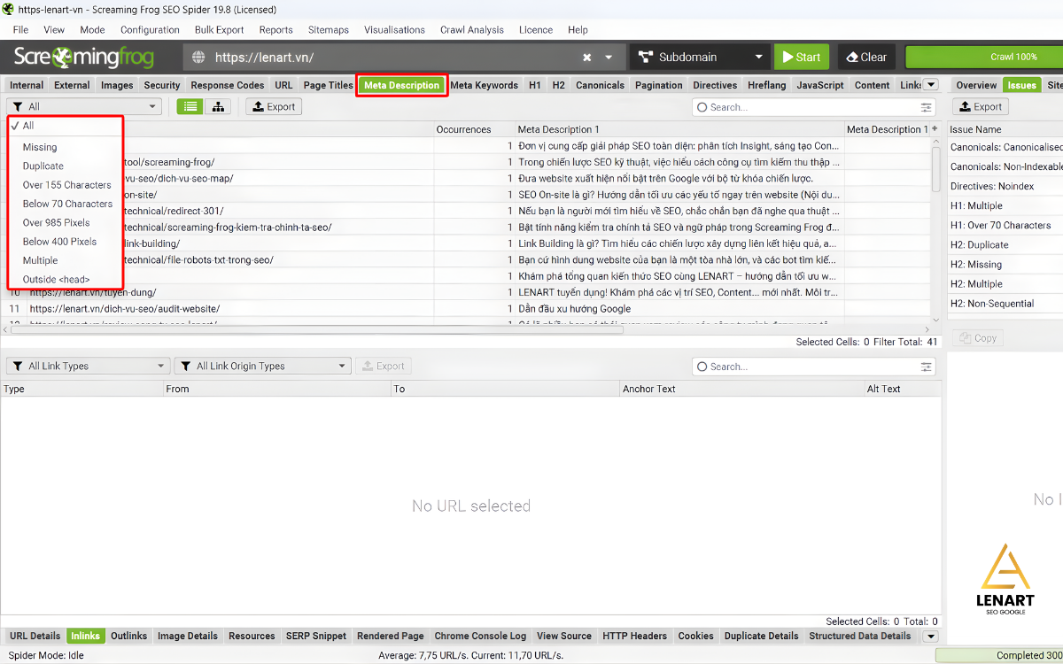Image resolution: width=1063 pixels, height=664 pixels.
Task: Expand the URL history dropdown arrow
Action: click(609, 58)
